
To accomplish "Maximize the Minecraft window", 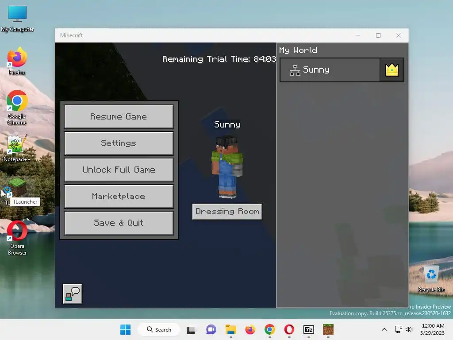I will [x=378, y=35].
